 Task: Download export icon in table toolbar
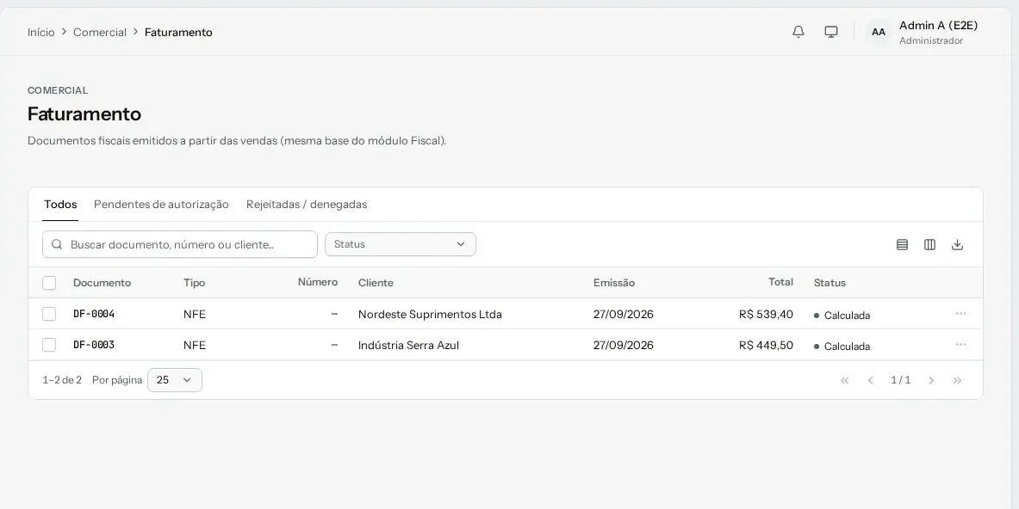coord(957,244)
